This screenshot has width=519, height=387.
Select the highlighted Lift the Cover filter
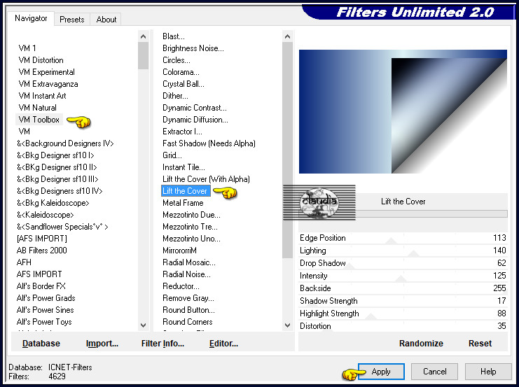click(x=186, y=191)
